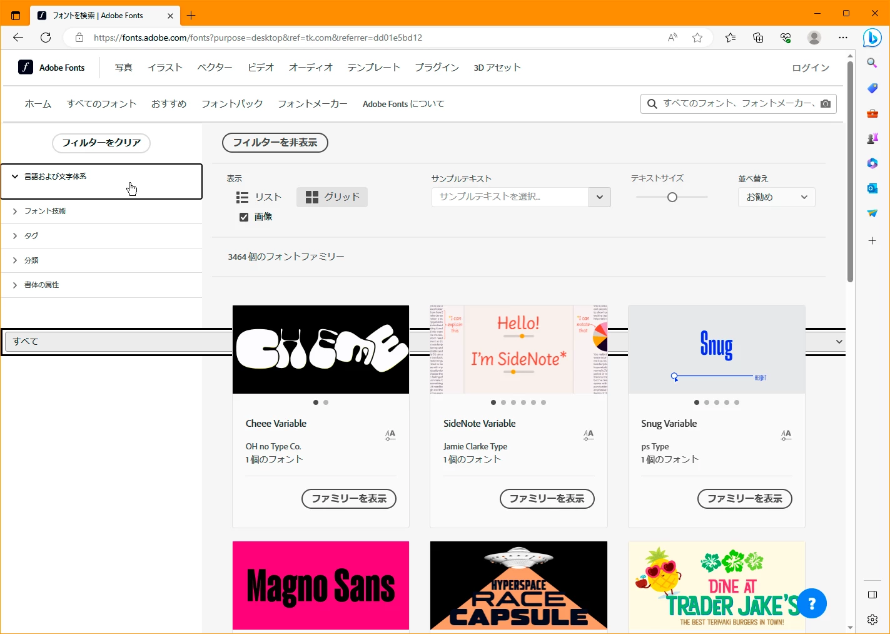Add page to favorites star icon

pos(697,38)
